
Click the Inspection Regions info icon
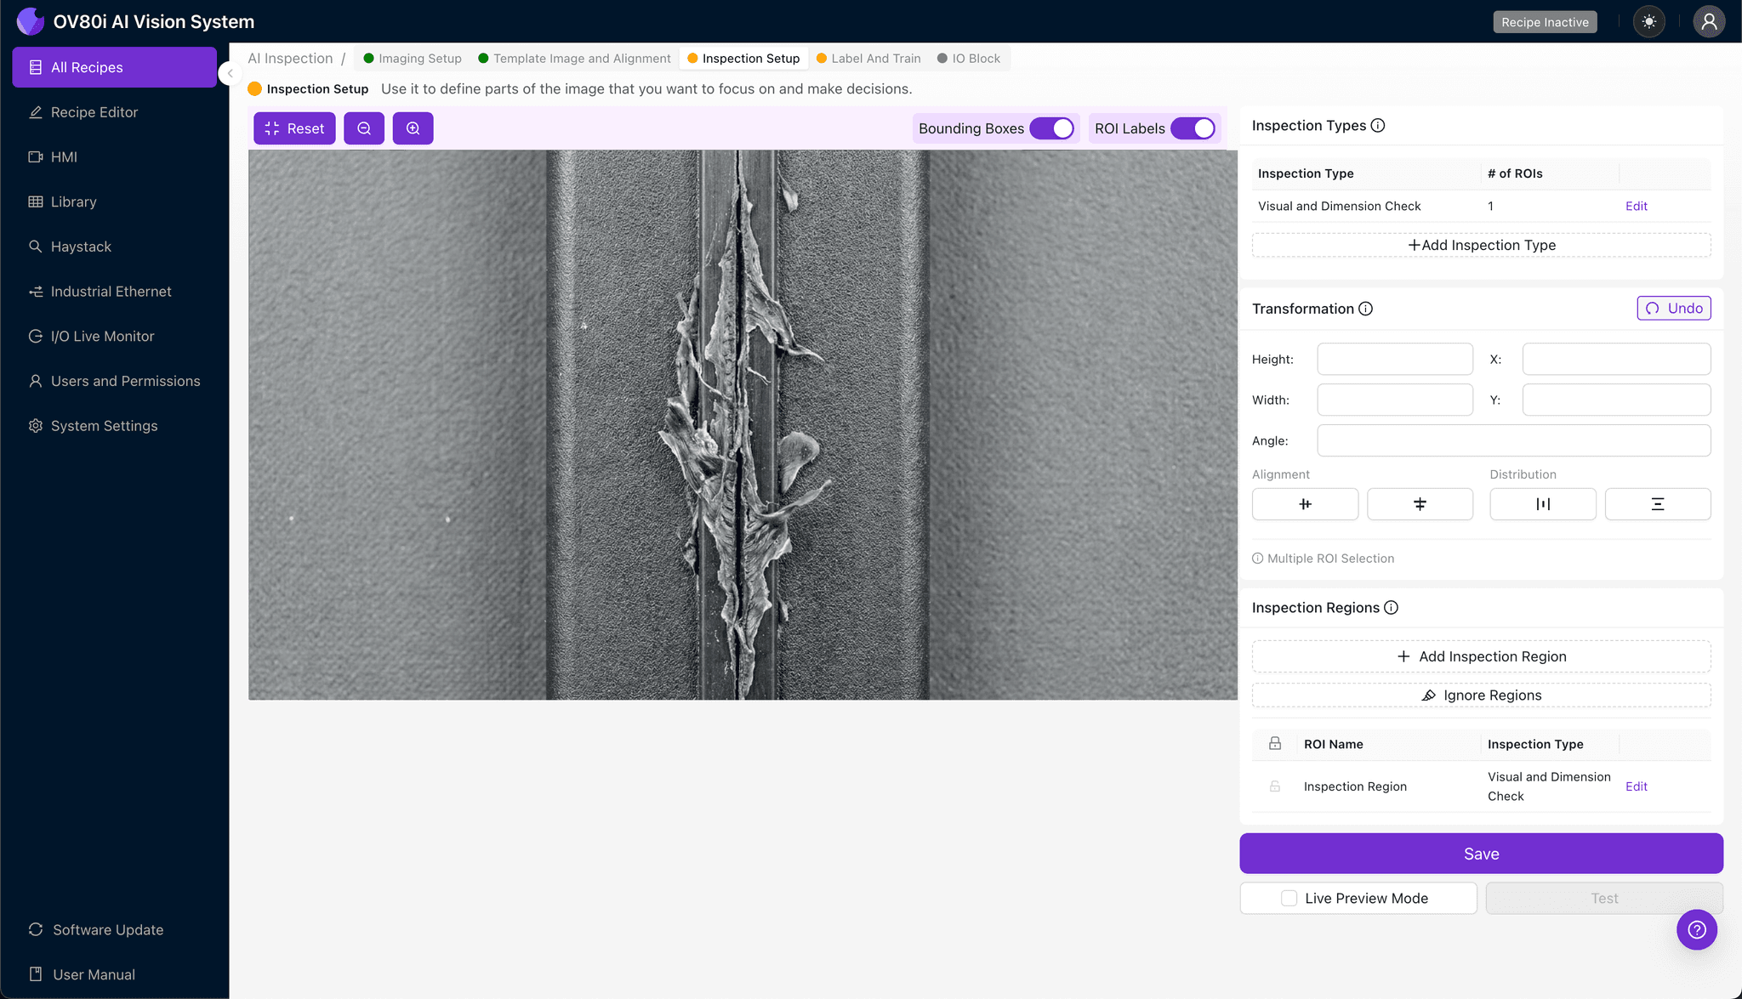(x=1391, y=608)
